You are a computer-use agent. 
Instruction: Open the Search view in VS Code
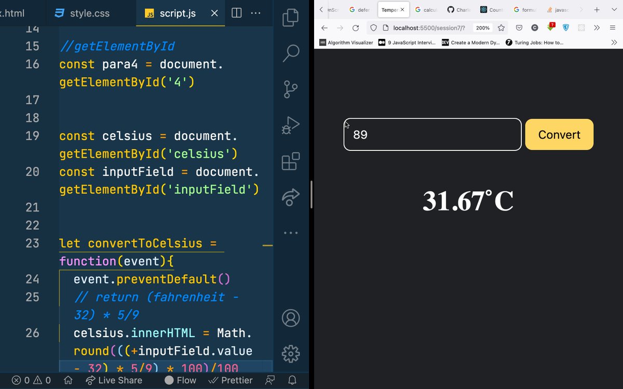point(291,53)
